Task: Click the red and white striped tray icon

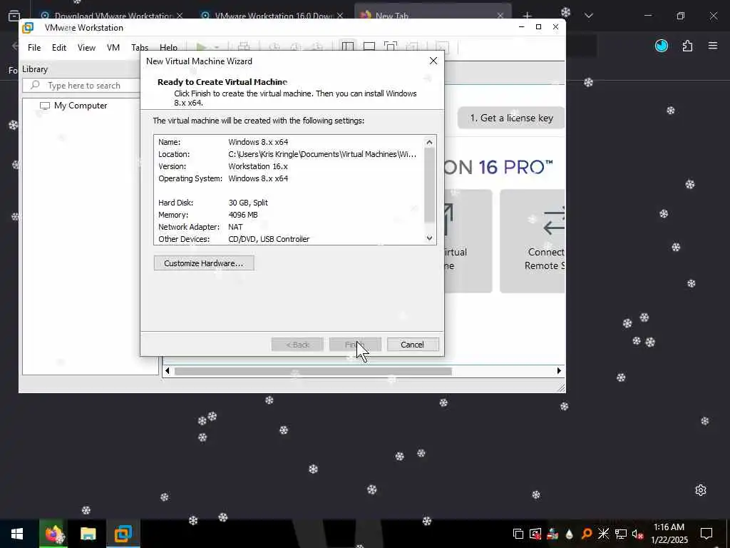Action: 552,534
